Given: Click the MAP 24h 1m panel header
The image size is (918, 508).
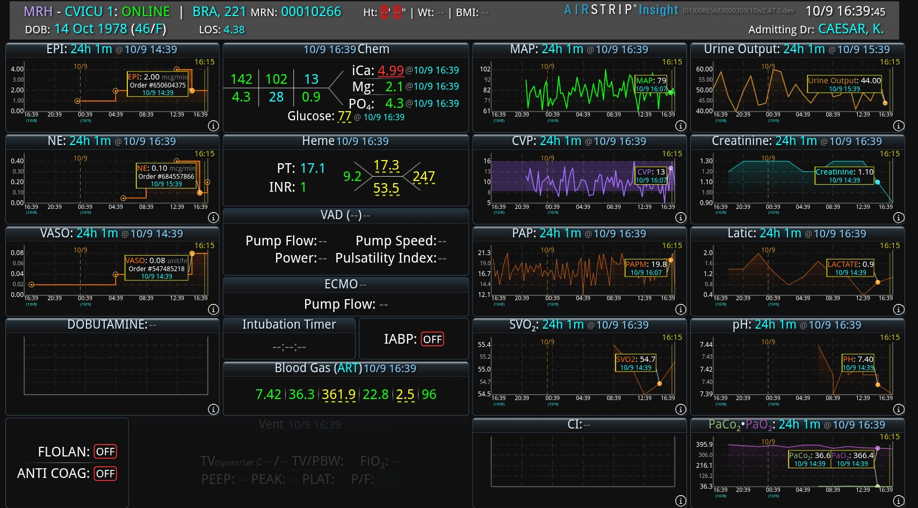Looking at the screenshot, I should click(579, 49).
